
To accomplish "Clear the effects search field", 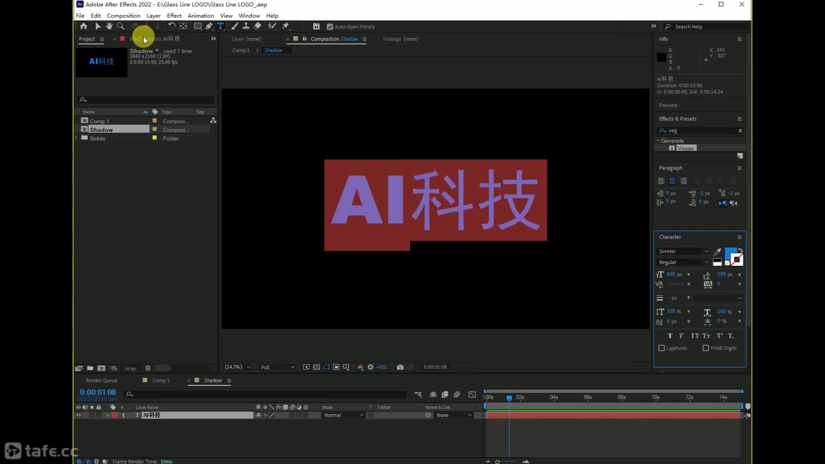I will coord(740,131).
